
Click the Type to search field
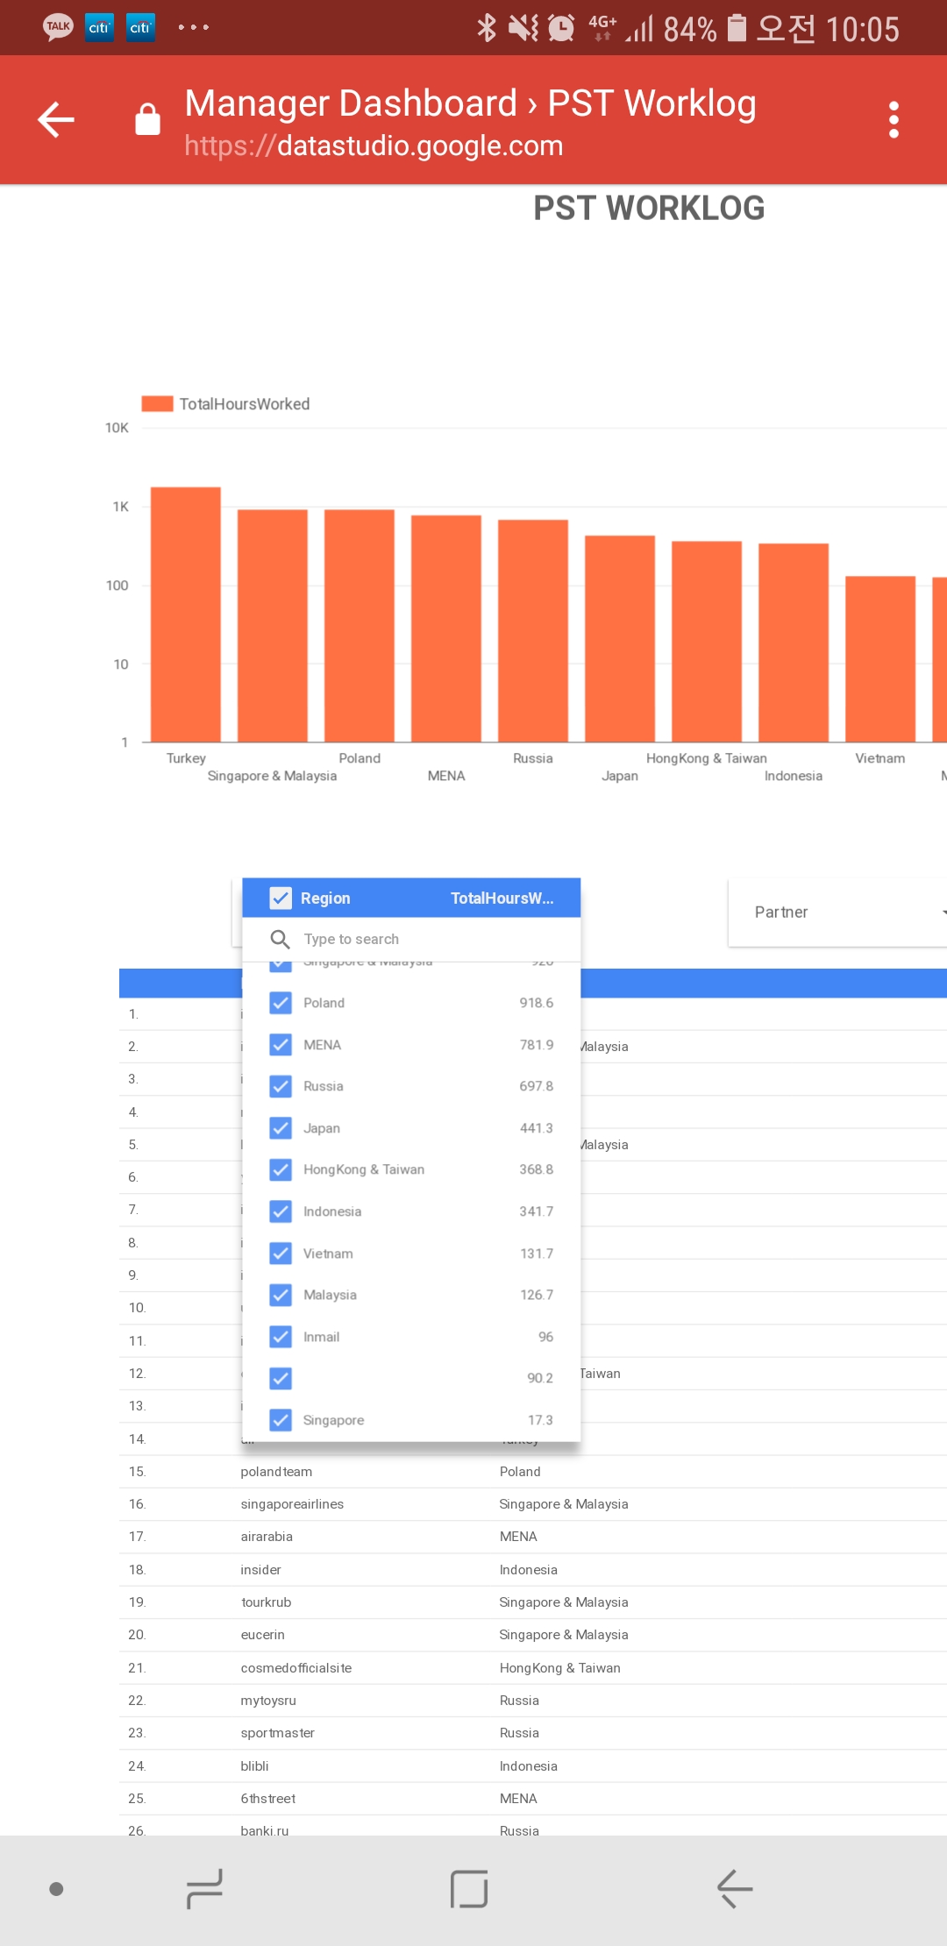[x=421, y=940]
